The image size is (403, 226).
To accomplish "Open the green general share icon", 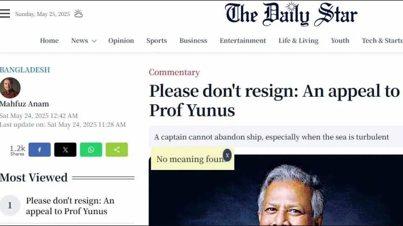I will 117,150.
